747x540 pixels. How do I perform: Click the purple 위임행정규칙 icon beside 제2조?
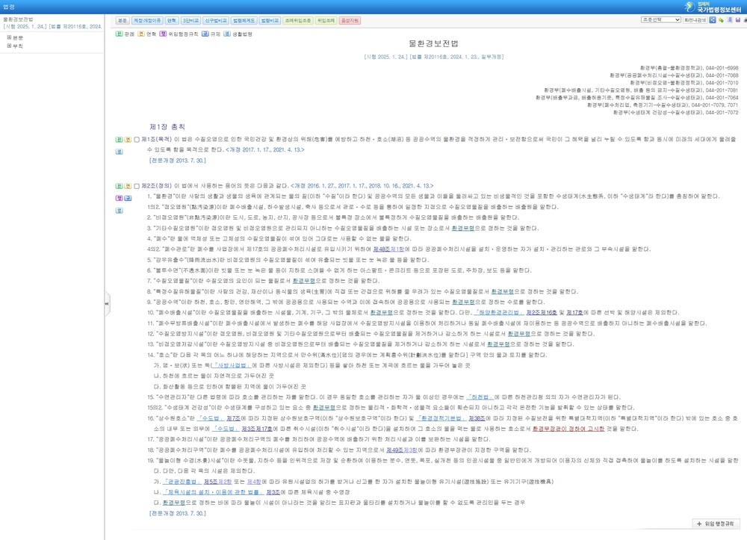click(118, 197)
